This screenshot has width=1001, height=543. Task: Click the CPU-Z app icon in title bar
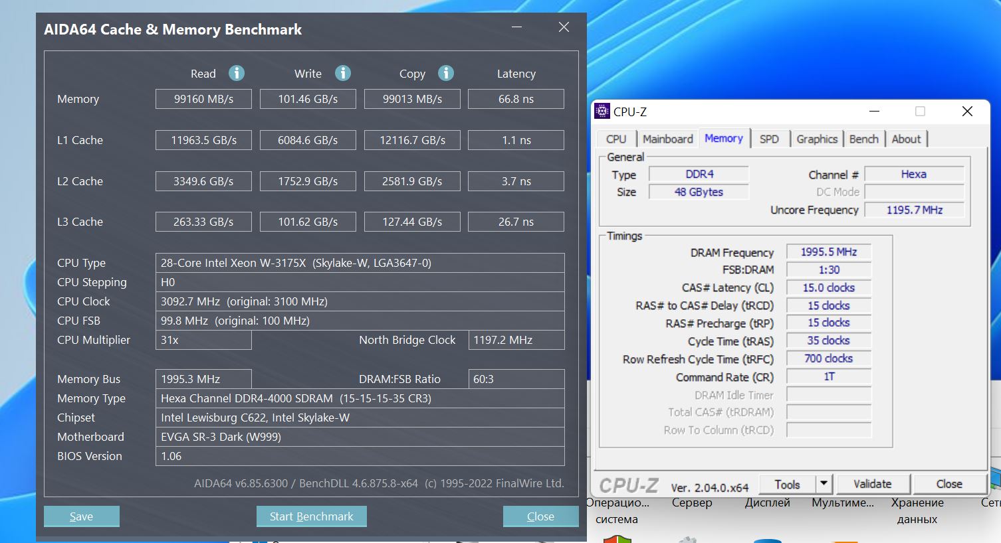602,112
